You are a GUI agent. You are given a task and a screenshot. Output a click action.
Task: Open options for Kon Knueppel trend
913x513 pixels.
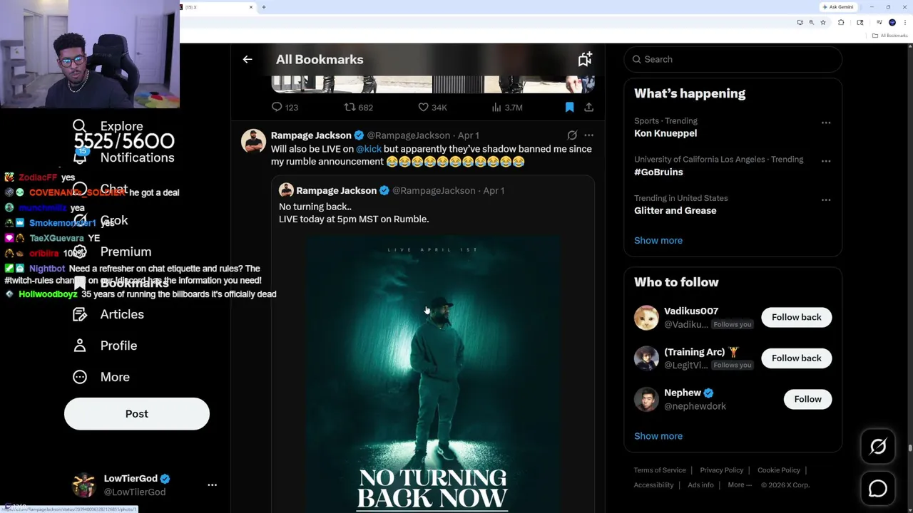pos(826,123)
